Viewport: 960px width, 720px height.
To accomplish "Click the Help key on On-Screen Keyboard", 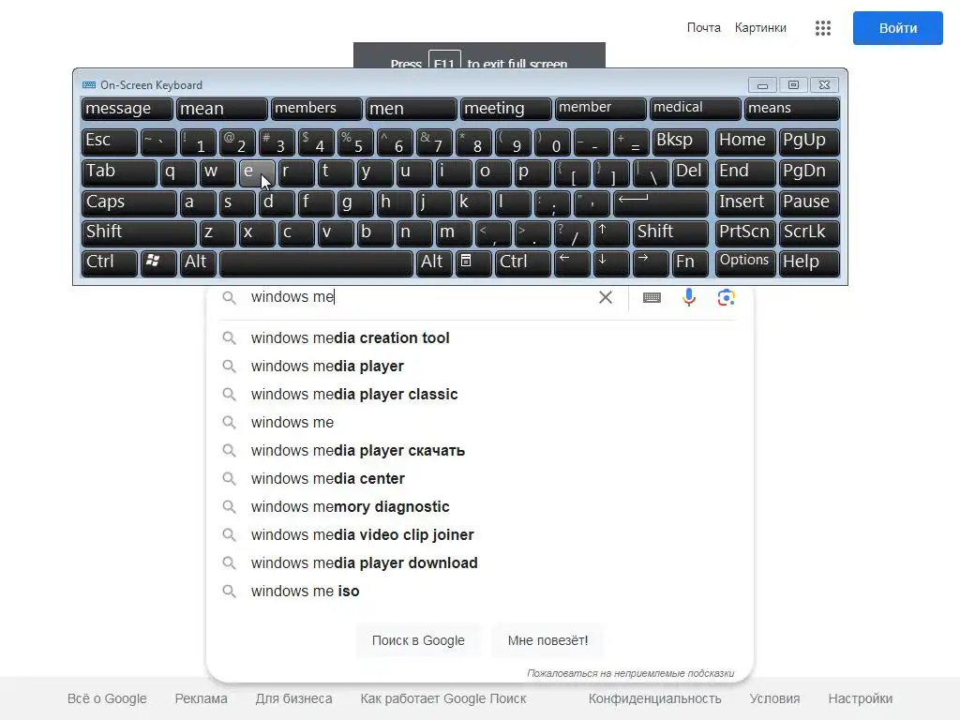I will tap(809, 262).
